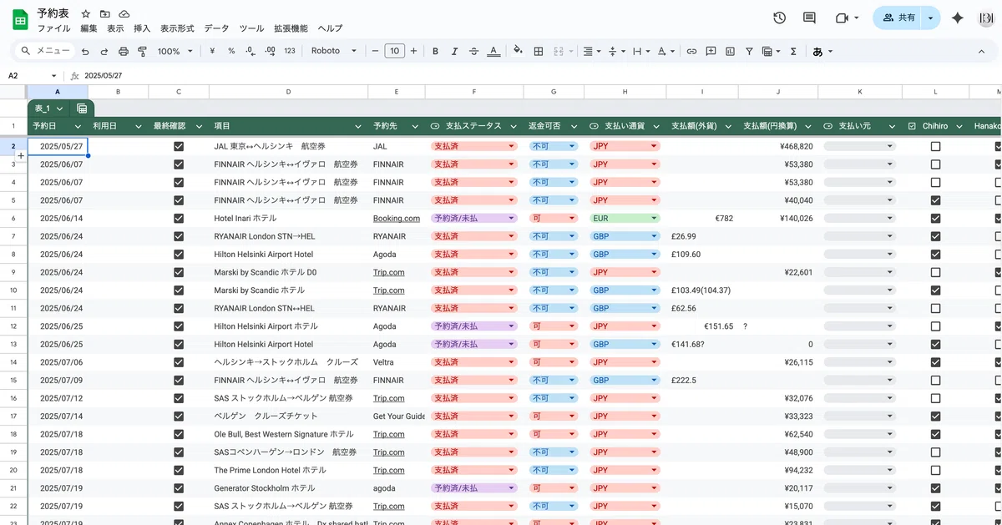The image size is (1002, 525).
Task: Open the fill color bucket picker
Action: (x=518, y=51)
